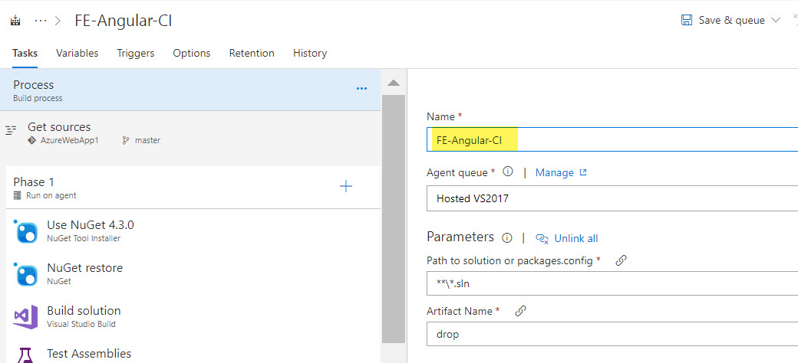Open the breadcrumb ellipsis menu

pos(41,20)
